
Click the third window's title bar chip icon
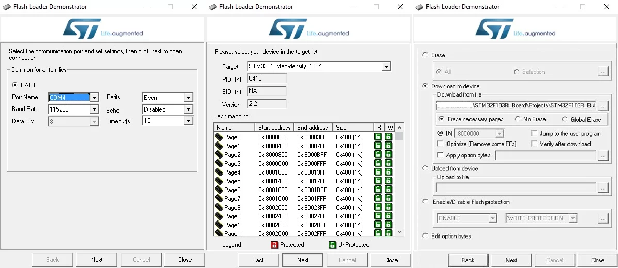point(419,7)
